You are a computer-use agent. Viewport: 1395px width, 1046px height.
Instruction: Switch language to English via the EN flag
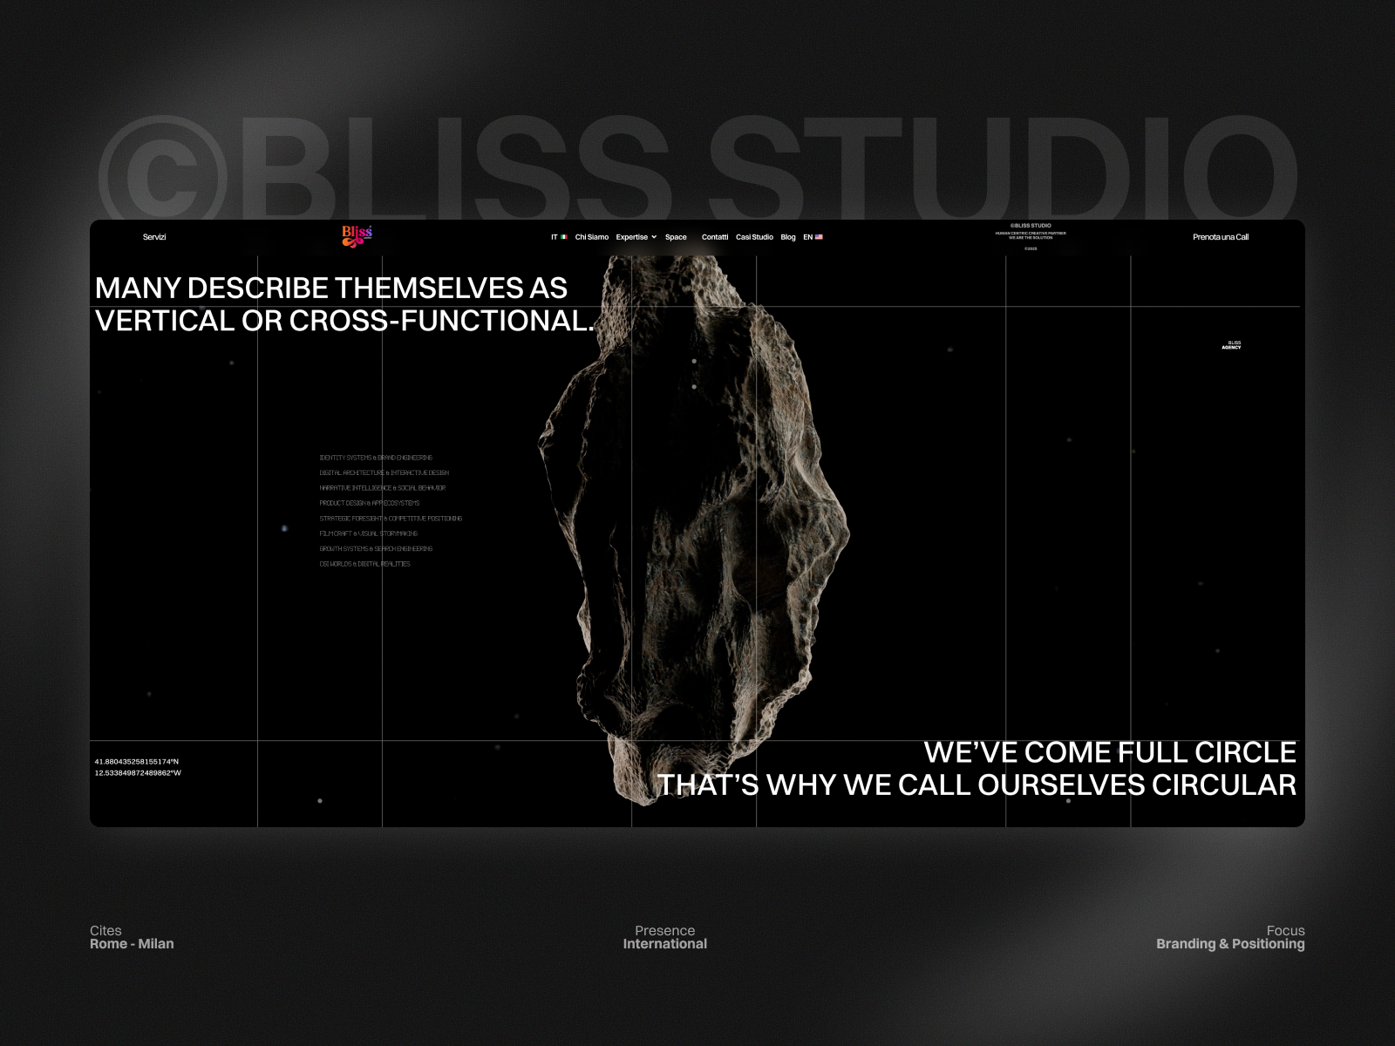coord(813,237)
